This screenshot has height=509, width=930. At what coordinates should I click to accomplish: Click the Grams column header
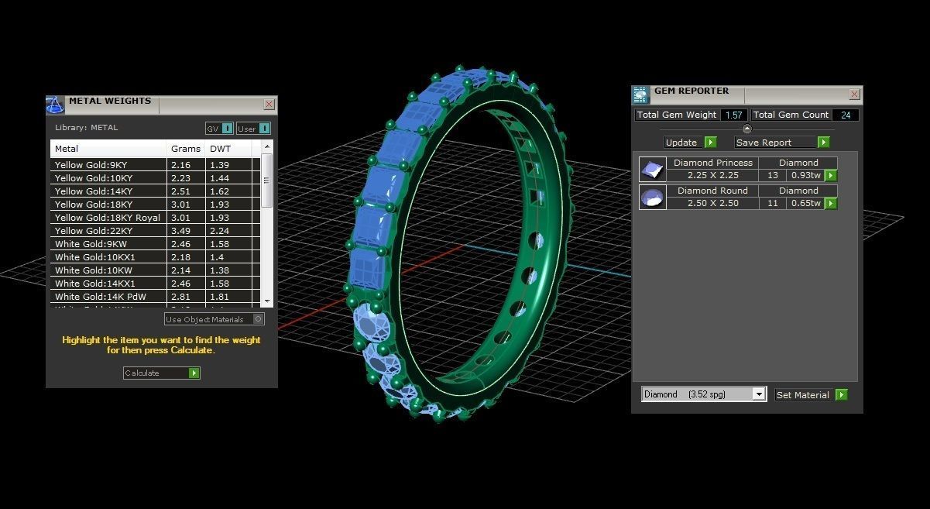(x=186, y=149)
